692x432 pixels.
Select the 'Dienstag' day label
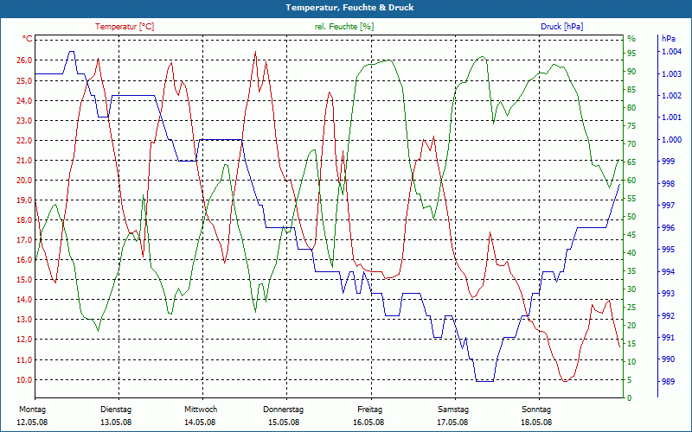[x=116, y=410]
